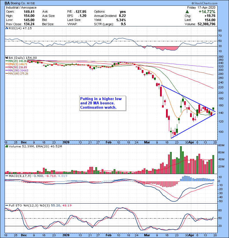The width and height of the screenshot is (229, 238).
Task: Click the Yield value 5.34%
Action: [x=121, y=20]
